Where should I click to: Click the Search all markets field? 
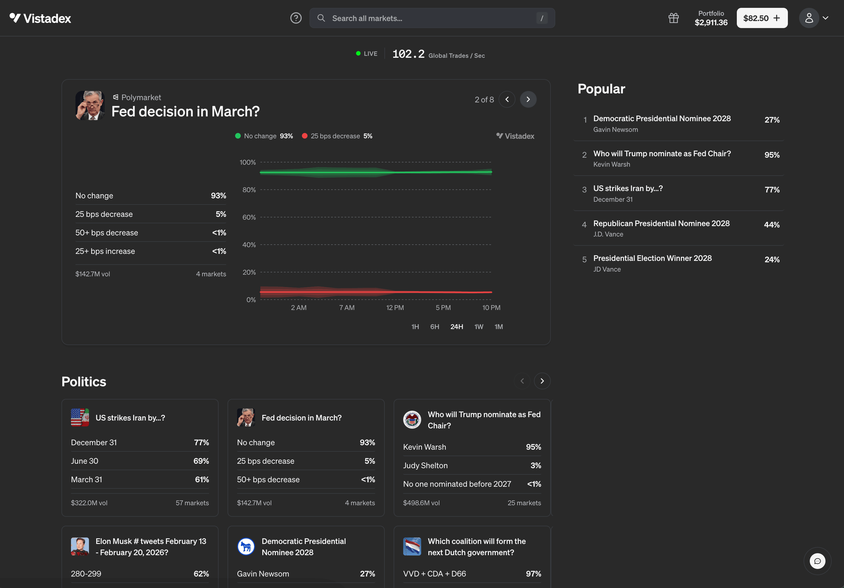[x=432, y=19]
